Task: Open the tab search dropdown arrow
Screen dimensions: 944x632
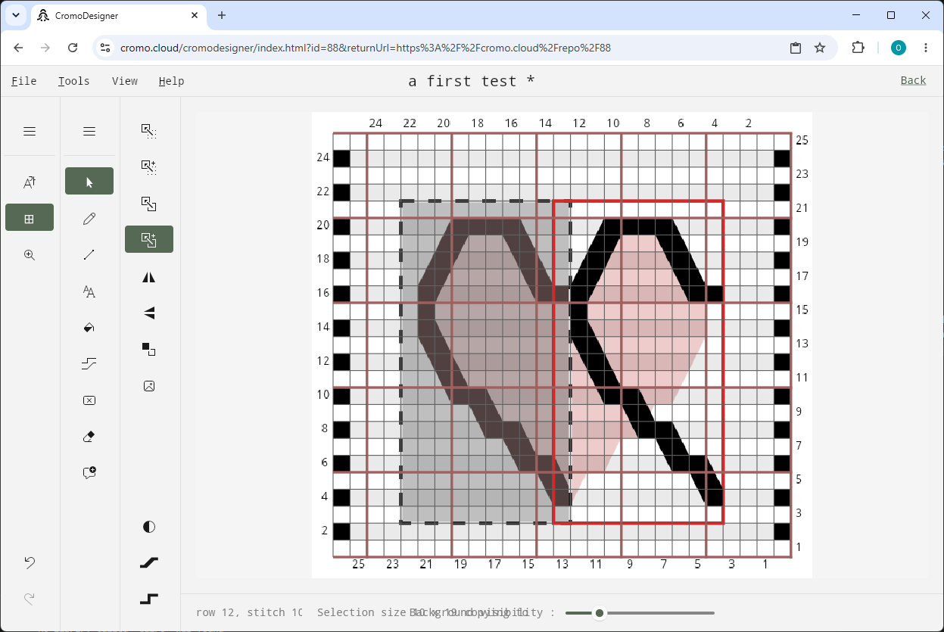Action: (x=15, y=15)
